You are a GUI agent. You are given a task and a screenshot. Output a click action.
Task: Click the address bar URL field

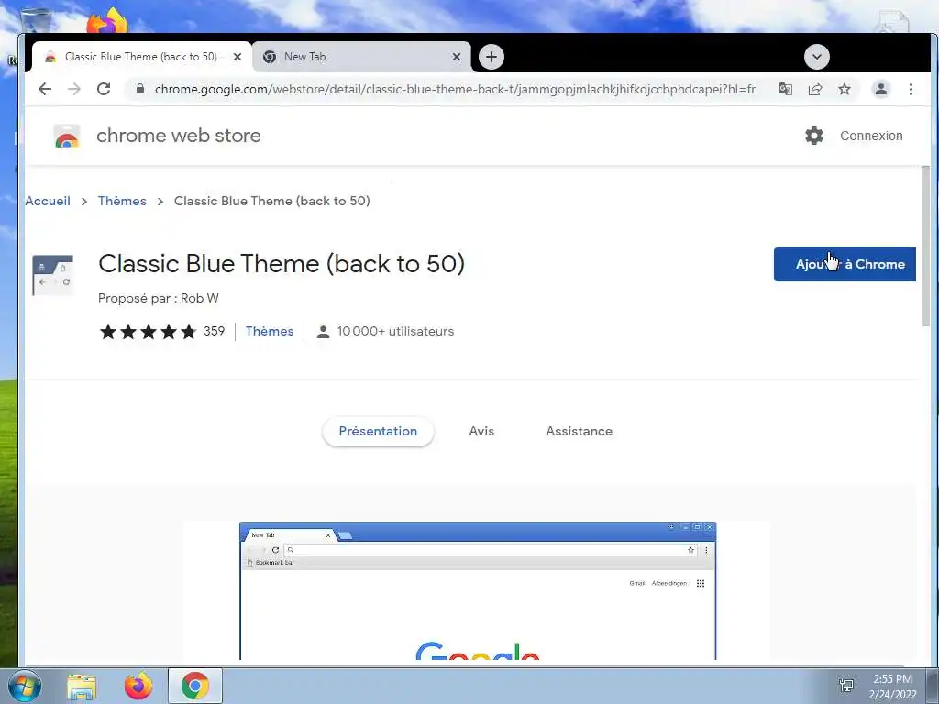[455, 89]
